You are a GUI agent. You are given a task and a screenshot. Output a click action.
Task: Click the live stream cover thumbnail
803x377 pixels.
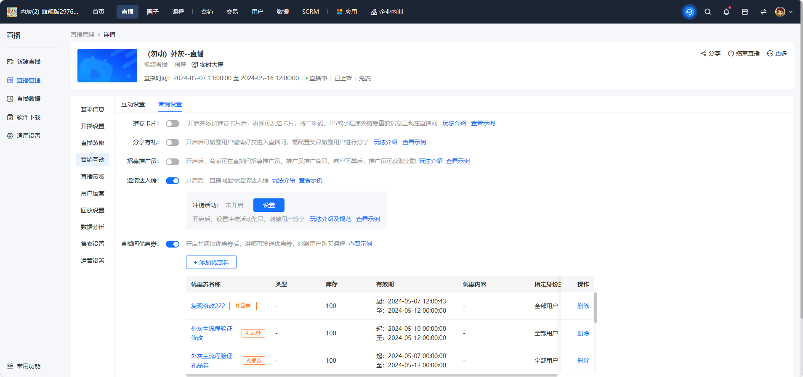(x=107, y=66)
